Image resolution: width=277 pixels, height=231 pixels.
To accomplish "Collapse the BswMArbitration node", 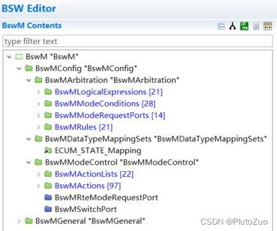I will click(x=29, y=80).
